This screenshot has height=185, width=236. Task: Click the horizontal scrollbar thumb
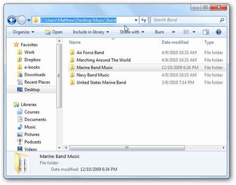pyautogui.click(x=127, y=148)
